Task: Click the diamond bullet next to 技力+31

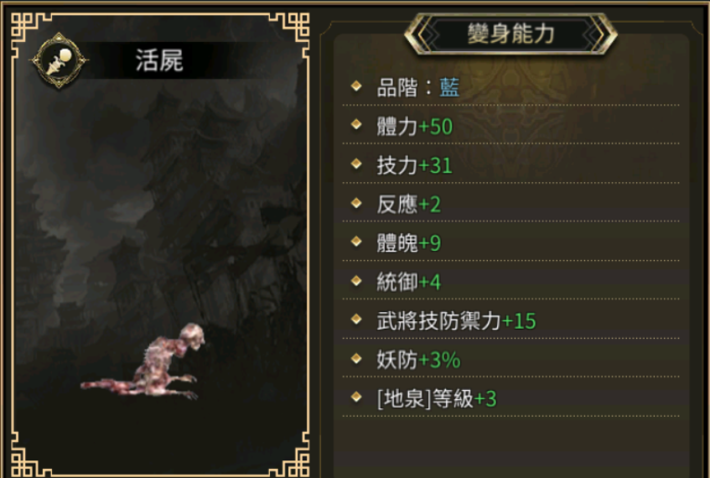Action: click(356, 164)
